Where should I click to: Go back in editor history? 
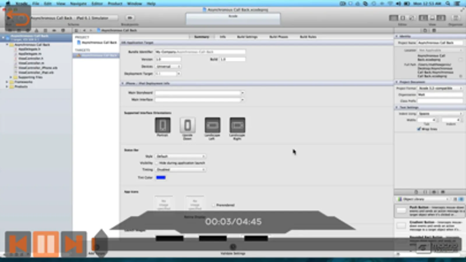coord(84,30)
